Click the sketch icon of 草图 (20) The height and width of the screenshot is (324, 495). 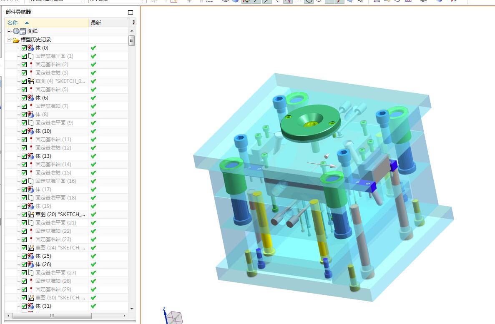[31, 214]
